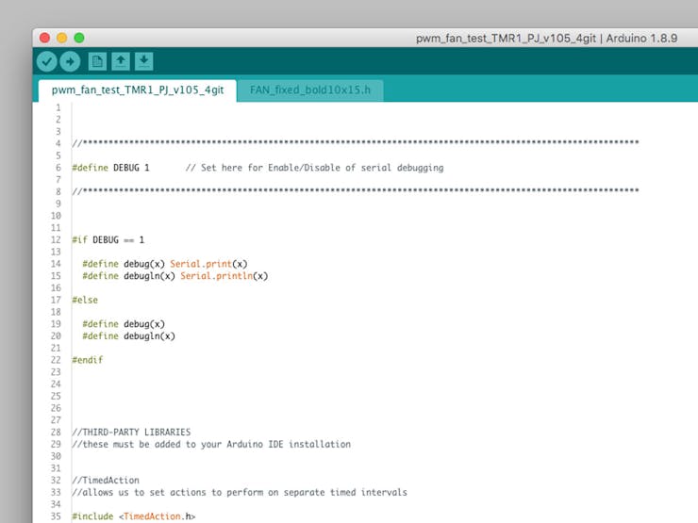Viewport: 698px width, 523px height.
Task: Click the comment 'these must be added to your Arduino IDE installation'
Action: tap(217, 444)
